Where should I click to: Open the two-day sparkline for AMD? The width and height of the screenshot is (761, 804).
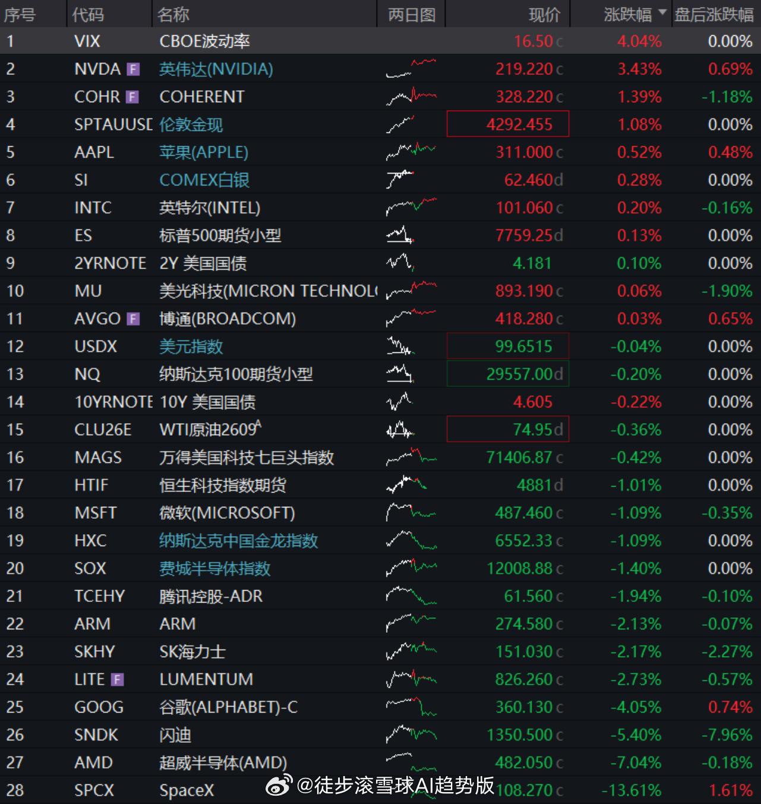411,762
